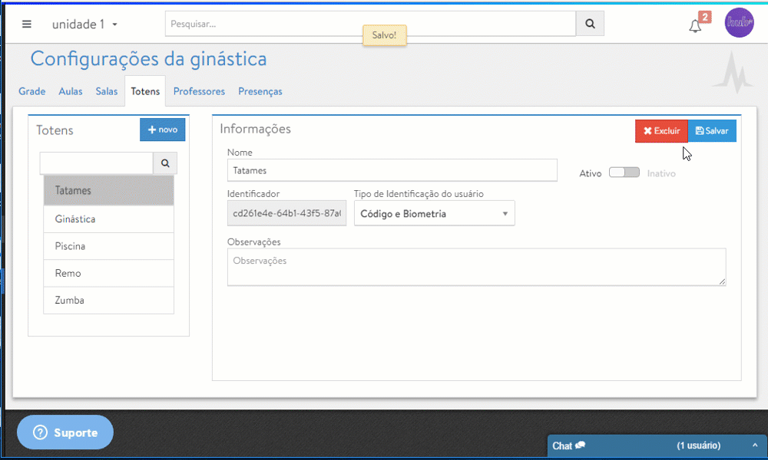768x460 pixels.
Task: Click the Salvar button
Action: pos(712,131)
